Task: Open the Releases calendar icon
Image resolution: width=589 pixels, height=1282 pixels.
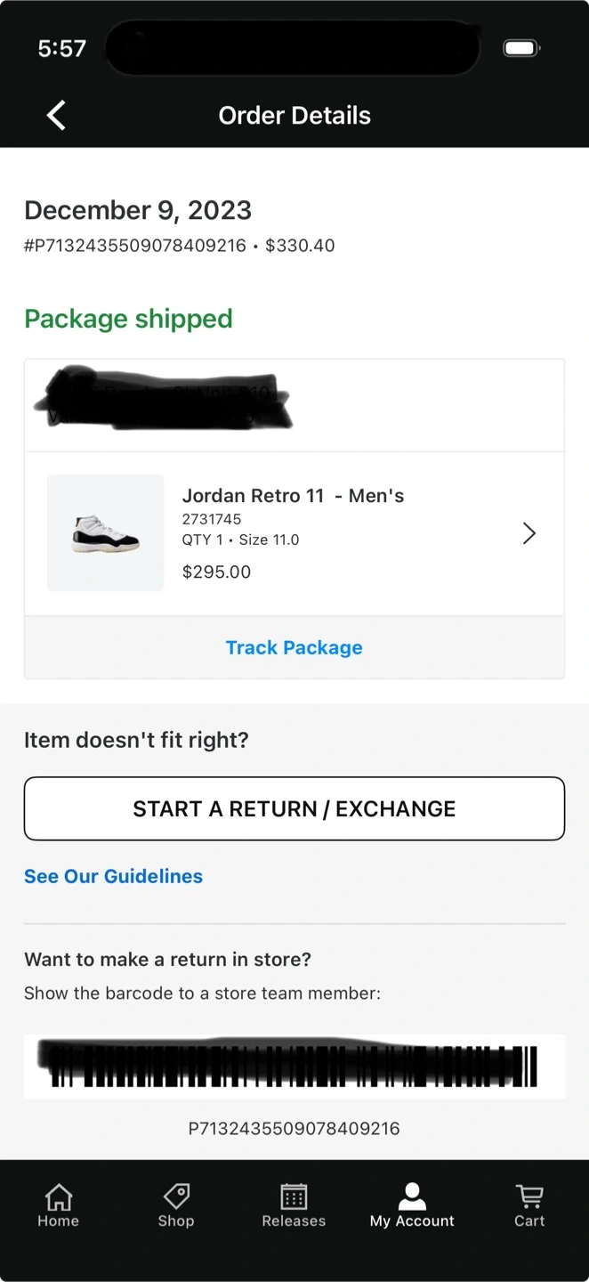Action: (294, 1197)
